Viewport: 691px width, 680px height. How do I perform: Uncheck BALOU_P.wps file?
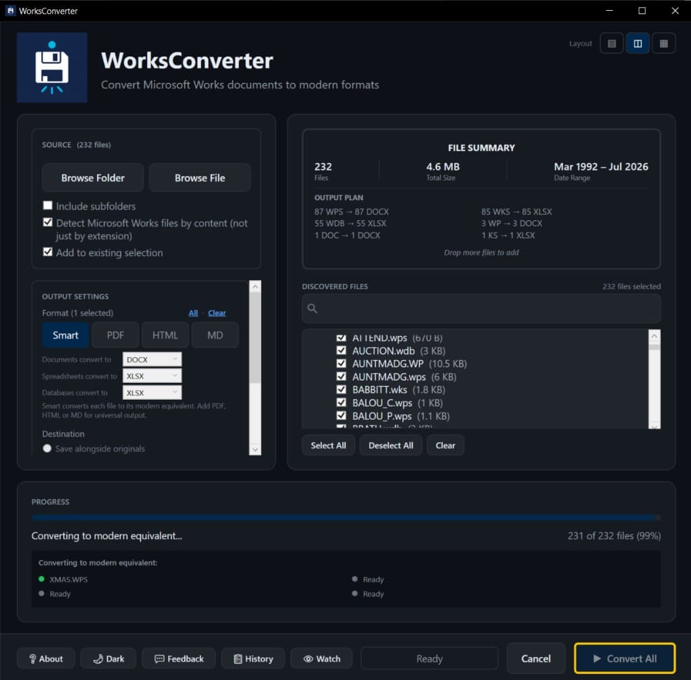[x=341, y=416]
